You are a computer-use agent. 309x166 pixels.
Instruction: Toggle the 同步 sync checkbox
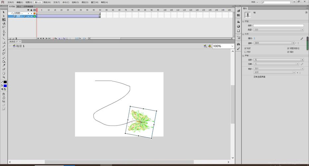tap(245, 52)
